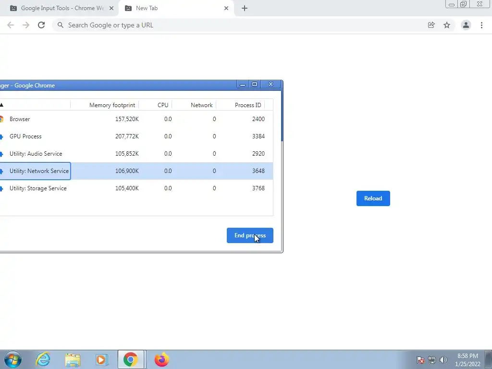Select the Utility: Storage Service row
Viewport: 492px width, 369px height.
tap(136, 188)
